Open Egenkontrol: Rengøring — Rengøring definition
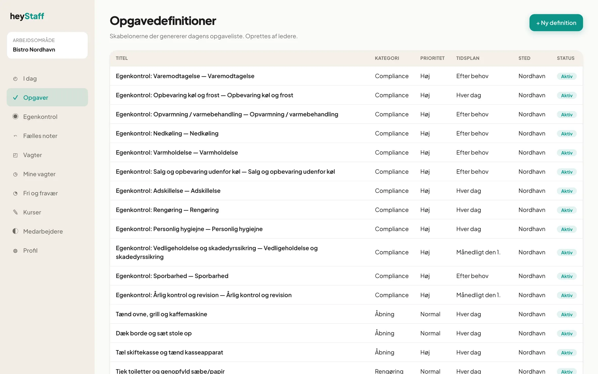598x374 pixels. pyautogui.click(x=346, y=210)
